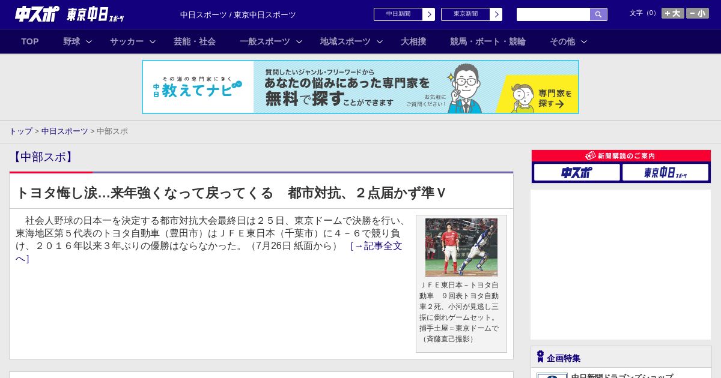Click the 企画特集 ribbon icon
The width and height of the screenshot is (721, 378).
[540, 357]
